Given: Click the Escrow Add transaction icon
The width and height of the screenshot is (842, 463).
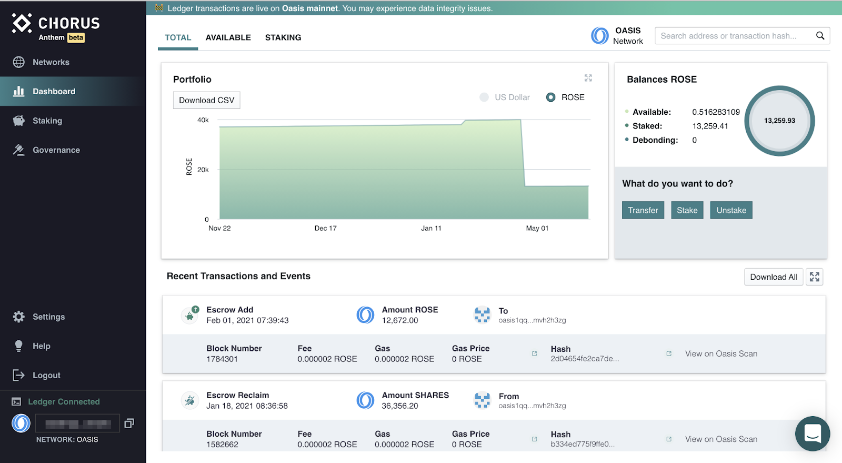Looking at the screenshot, I should pyautogui.click(x=190, y=315).
